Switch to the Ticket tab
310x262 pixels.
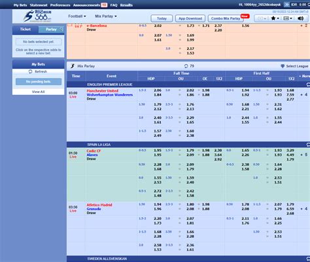(x=26, y=29)
